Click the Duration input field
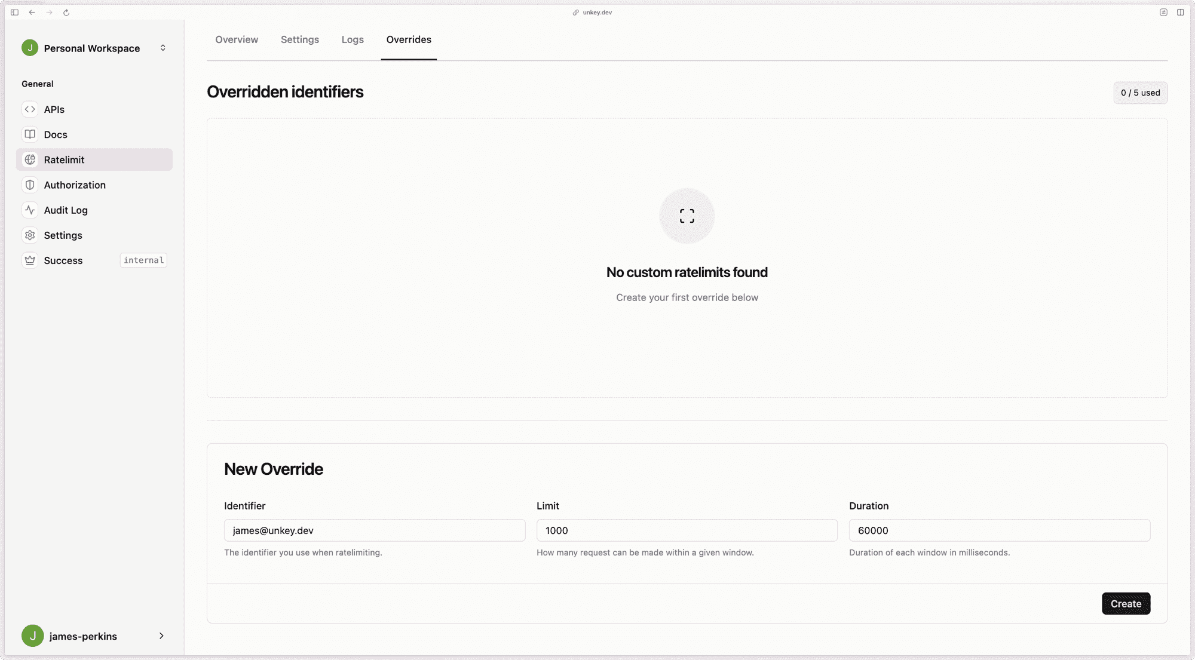This screenshot has height=660, width=1195. pyautogui.click(x=998, y=531)
